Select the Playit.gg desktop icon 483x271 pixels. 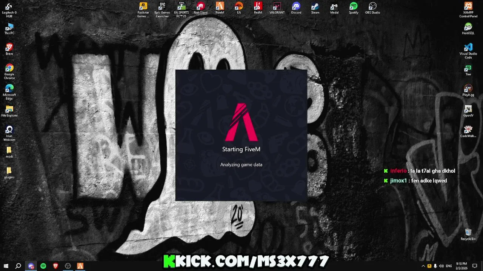468,91
